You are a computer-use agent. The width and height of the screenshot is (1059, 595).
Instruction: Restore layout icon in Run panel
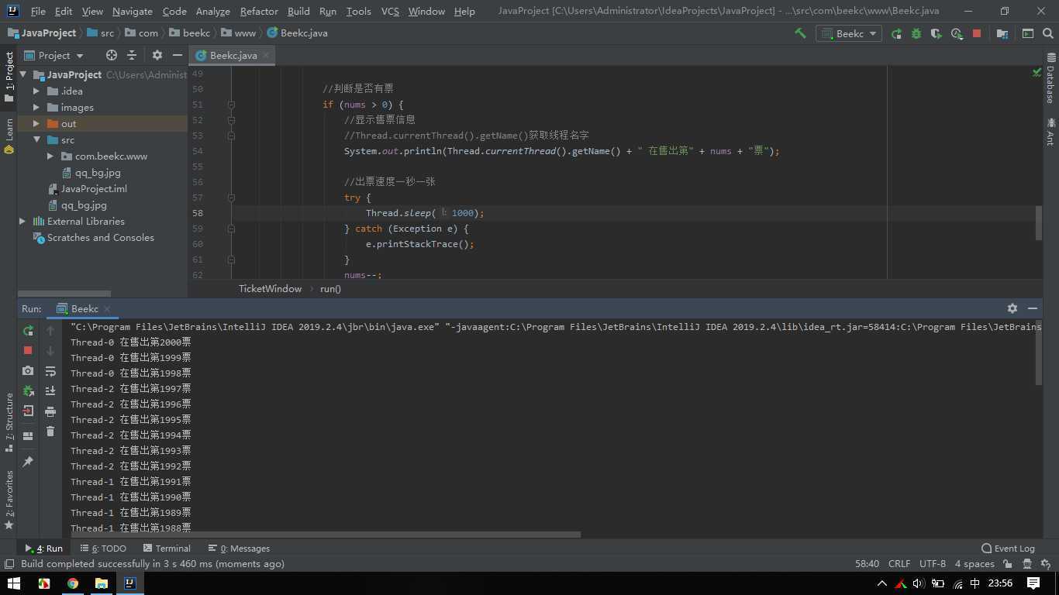click(x=28, y=436)
